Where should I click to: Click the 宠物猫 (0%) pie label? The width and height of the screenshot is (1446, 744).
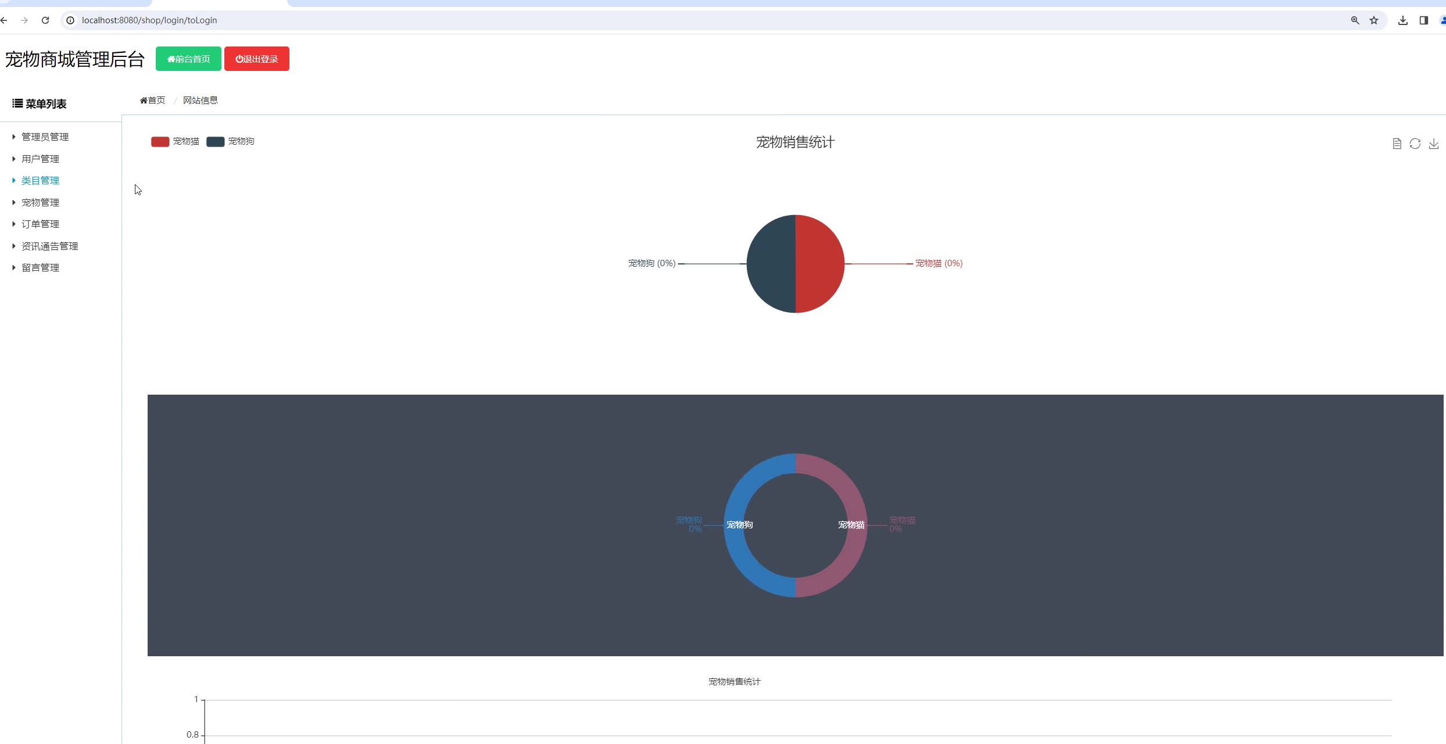(x=939, y=263)
